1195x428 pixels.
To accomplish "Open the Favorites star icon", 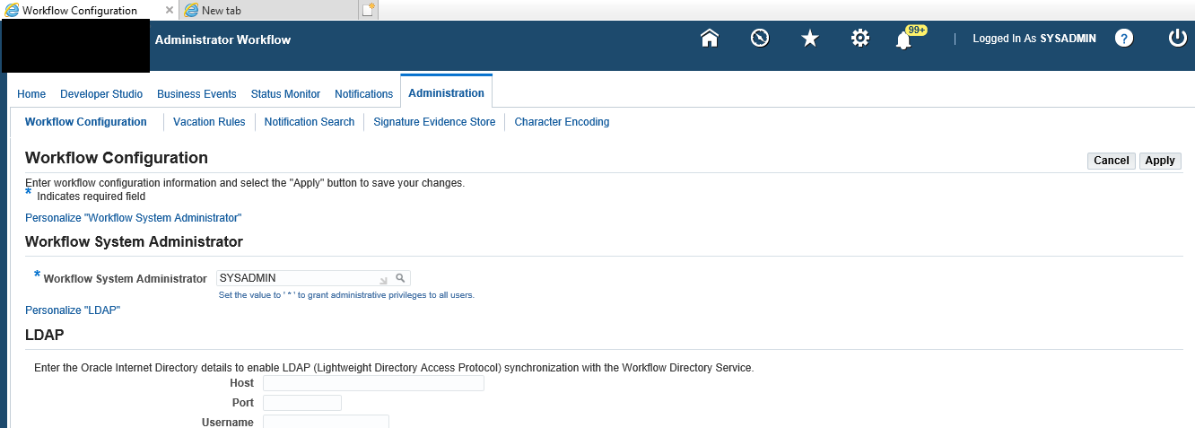I will pos(810,39).
